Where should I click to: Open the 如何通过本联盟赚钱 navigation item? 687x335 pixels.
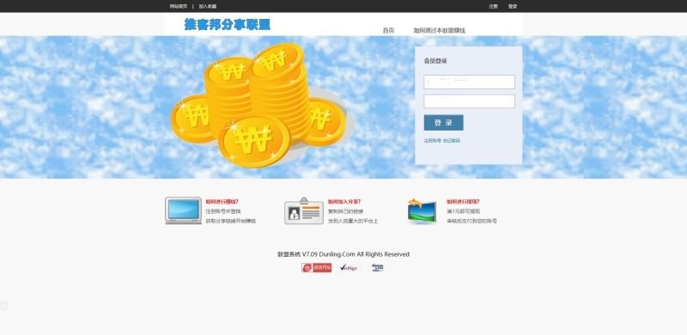pyautogui.click(x=439, y=30)
